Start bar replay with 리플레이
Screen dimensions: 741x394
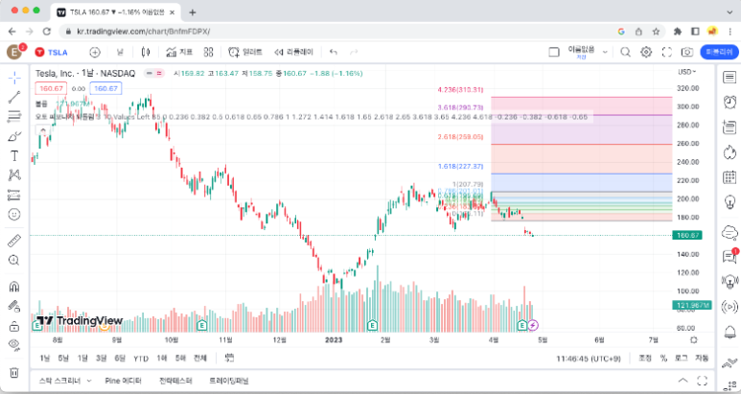click(293, 53)
